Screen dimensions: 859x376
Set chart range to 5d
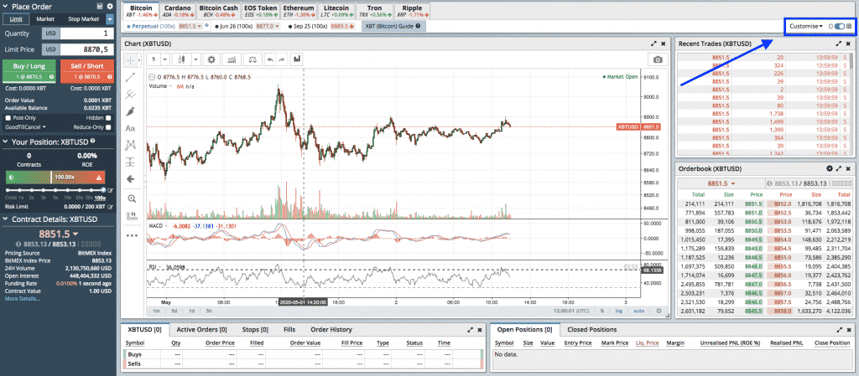tap(174, 311)
